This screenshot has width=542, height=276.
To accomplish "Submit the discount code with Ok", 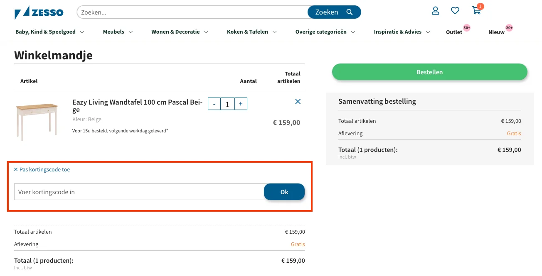I will click(x=284, y=192).
